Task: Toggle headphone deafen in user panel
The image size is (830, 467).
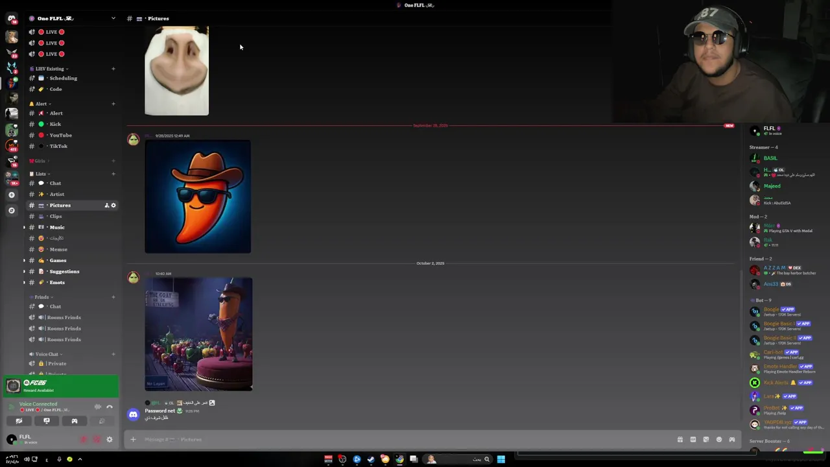Action: click(97, 439)
